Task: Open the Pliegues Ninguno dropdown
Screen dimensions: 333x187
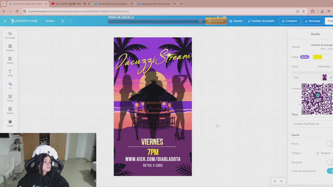Action: coord(324,153)
